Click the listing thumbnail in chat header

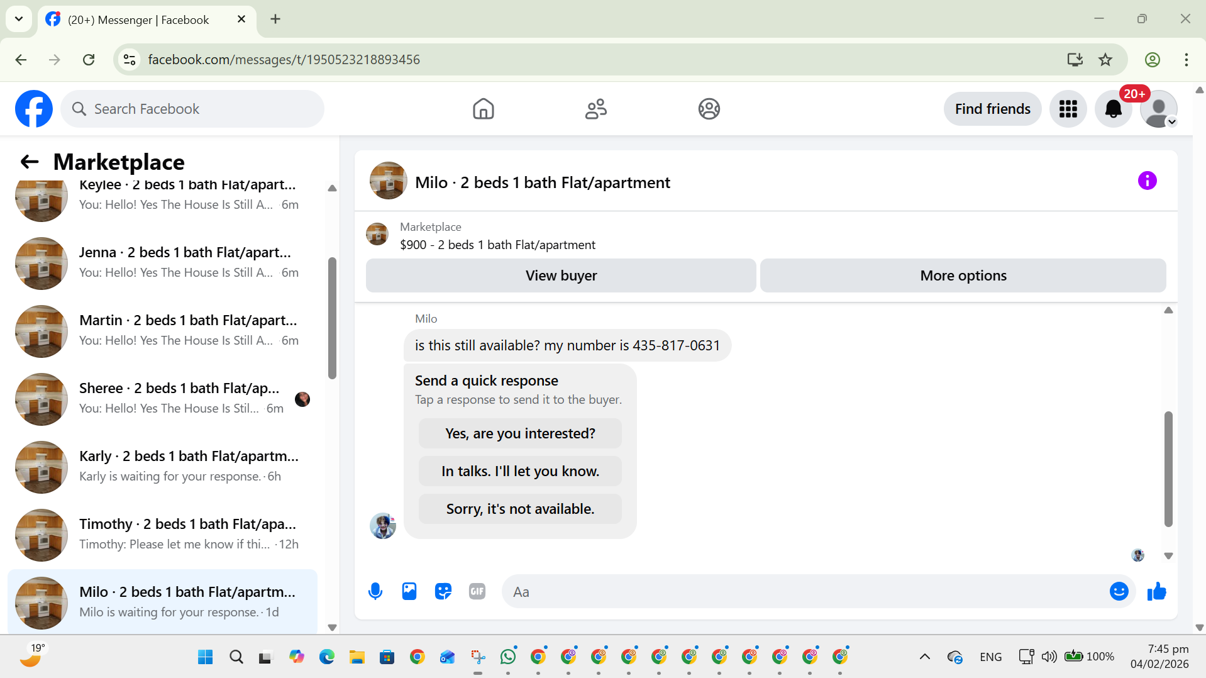click(389, 181)
